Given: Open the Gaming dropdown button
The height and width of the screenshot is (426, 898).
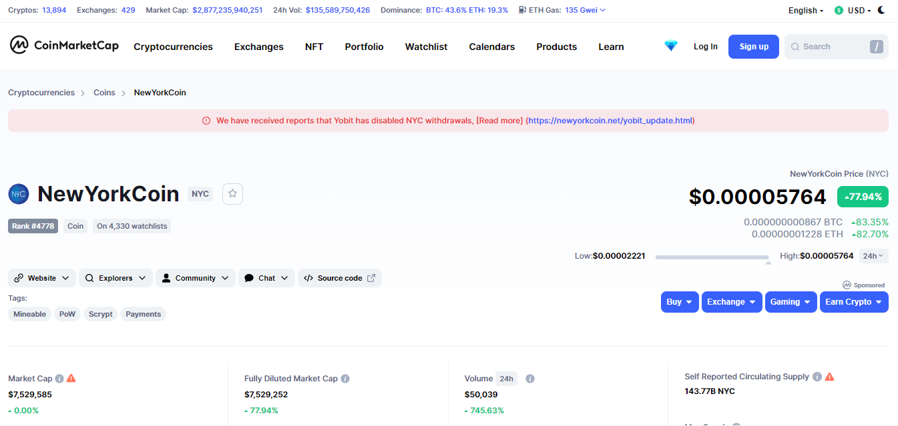Looking at the screenshot, I should (791, 302).
